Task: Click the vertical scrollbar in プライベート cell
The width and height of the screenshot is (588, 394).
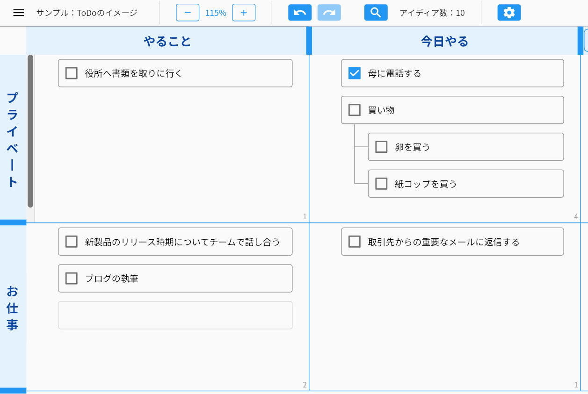Action: pos(30,131)
